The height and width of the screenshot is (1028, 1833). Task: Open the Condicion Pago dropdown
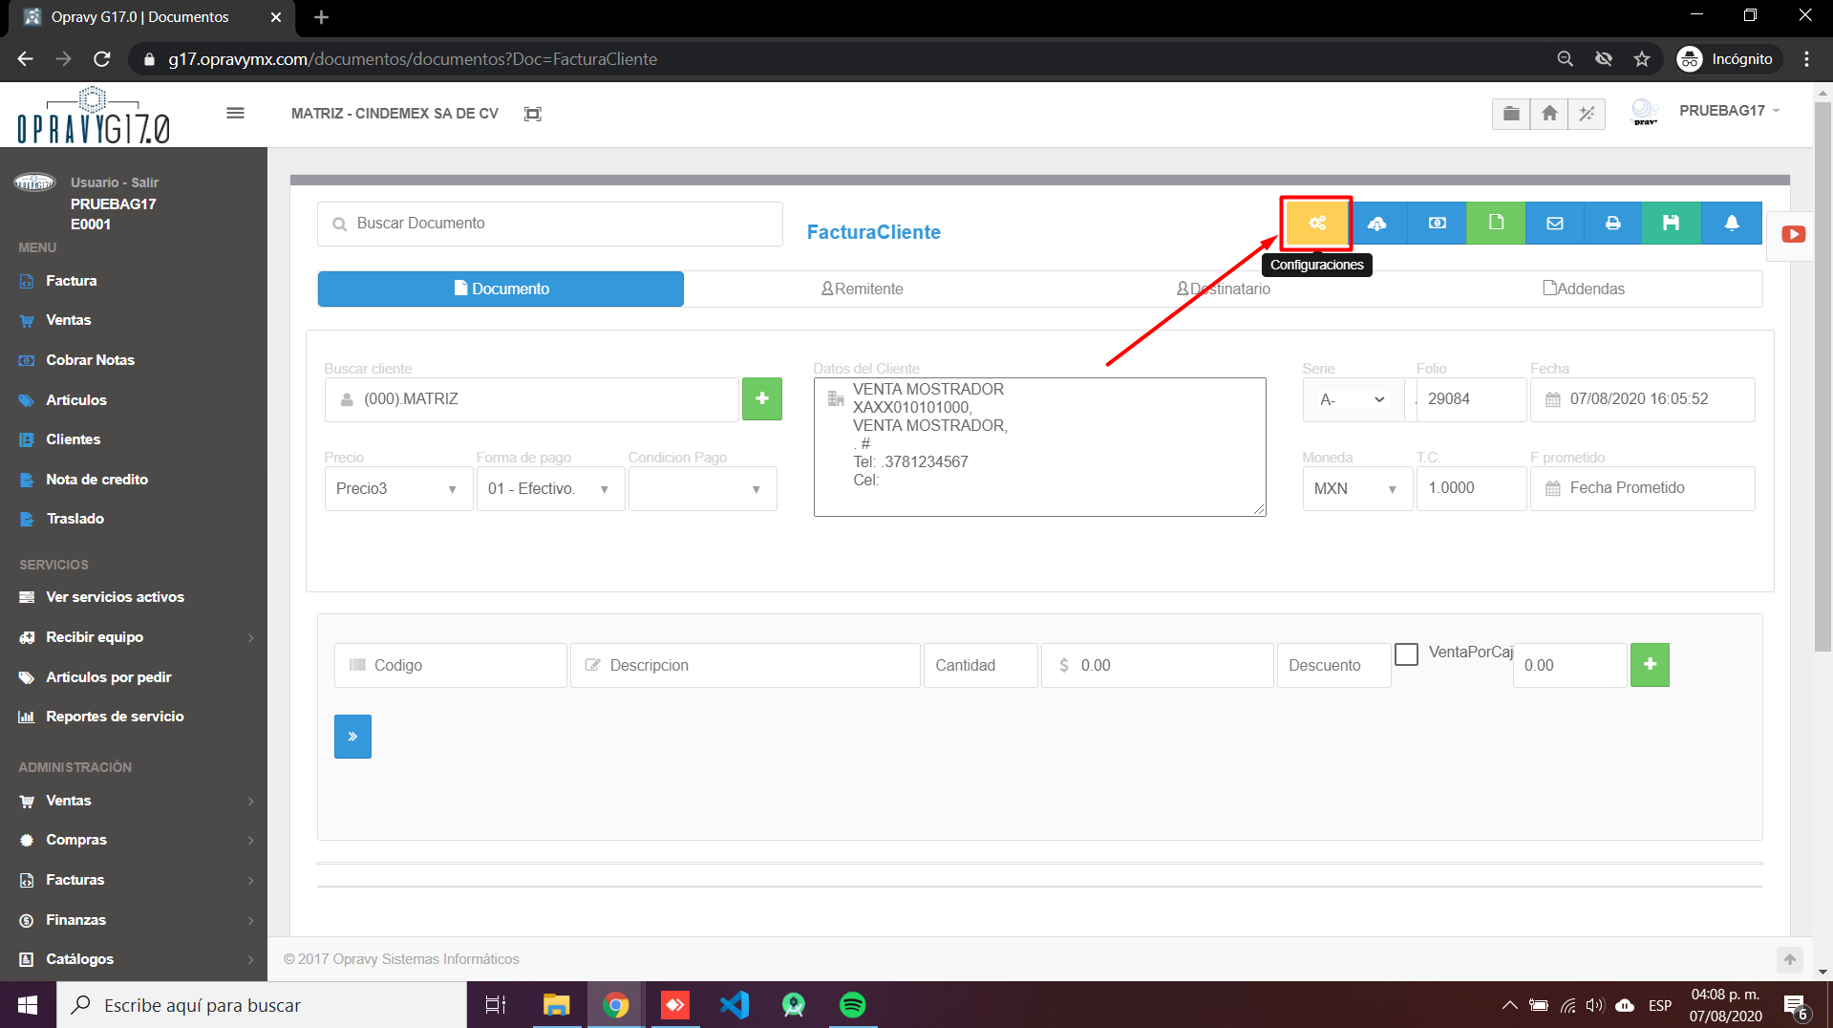pos(702,488)
